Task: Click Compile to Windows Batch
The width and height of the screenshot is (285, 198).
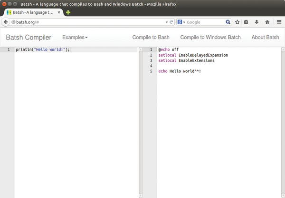Action: click(x=210, y=37)
